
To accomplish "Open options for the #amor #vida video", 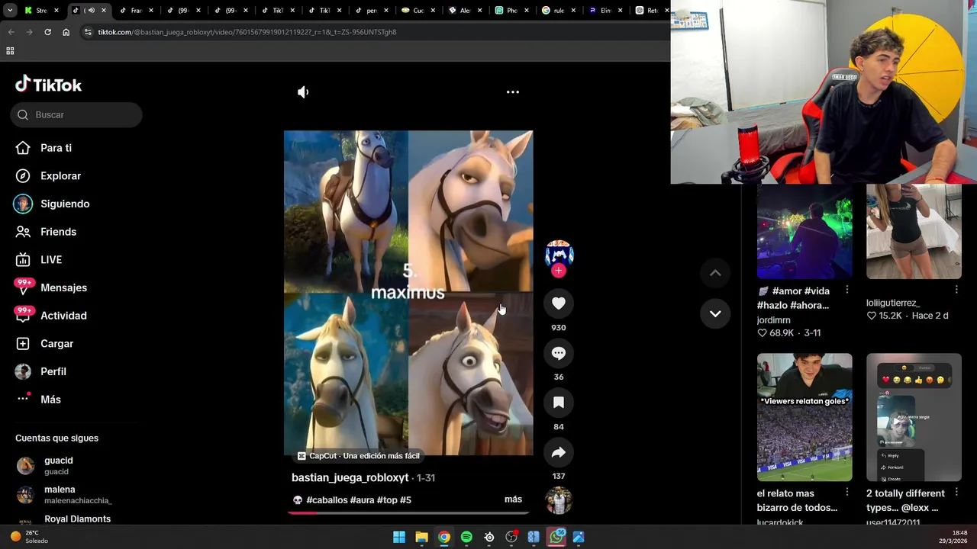I will click(x=847, y=291).
